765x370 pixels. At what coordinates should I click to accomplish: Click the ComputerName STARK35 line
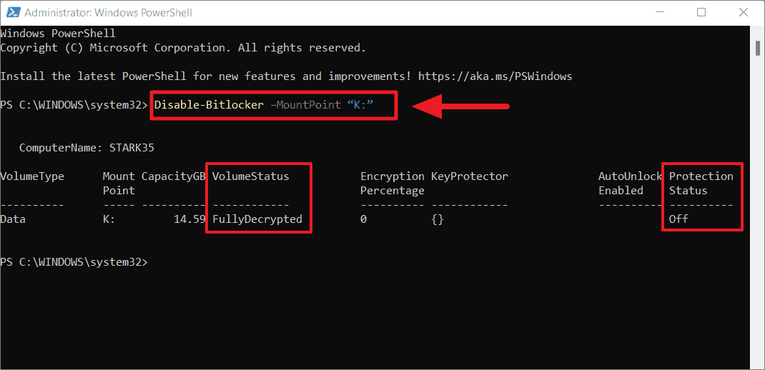tap(87, 148)
